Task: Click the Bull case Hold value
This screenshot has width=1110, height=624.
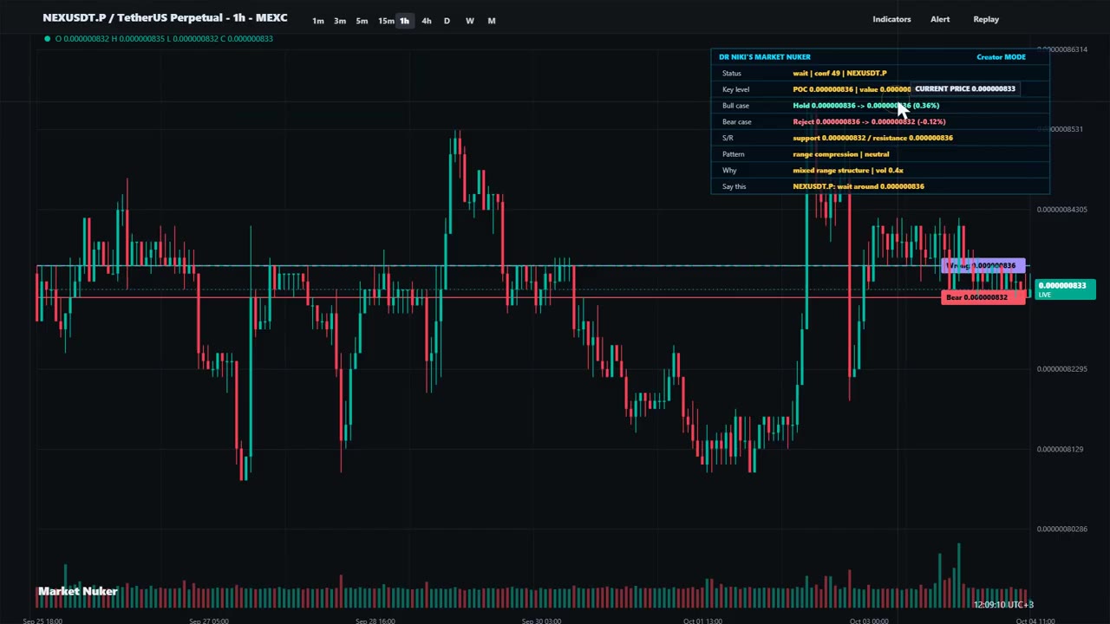Action: pyautogui.click(x=865, y=106)
